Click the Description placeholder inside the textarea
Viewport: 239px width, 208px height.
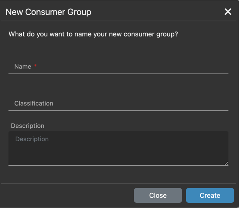32,139
